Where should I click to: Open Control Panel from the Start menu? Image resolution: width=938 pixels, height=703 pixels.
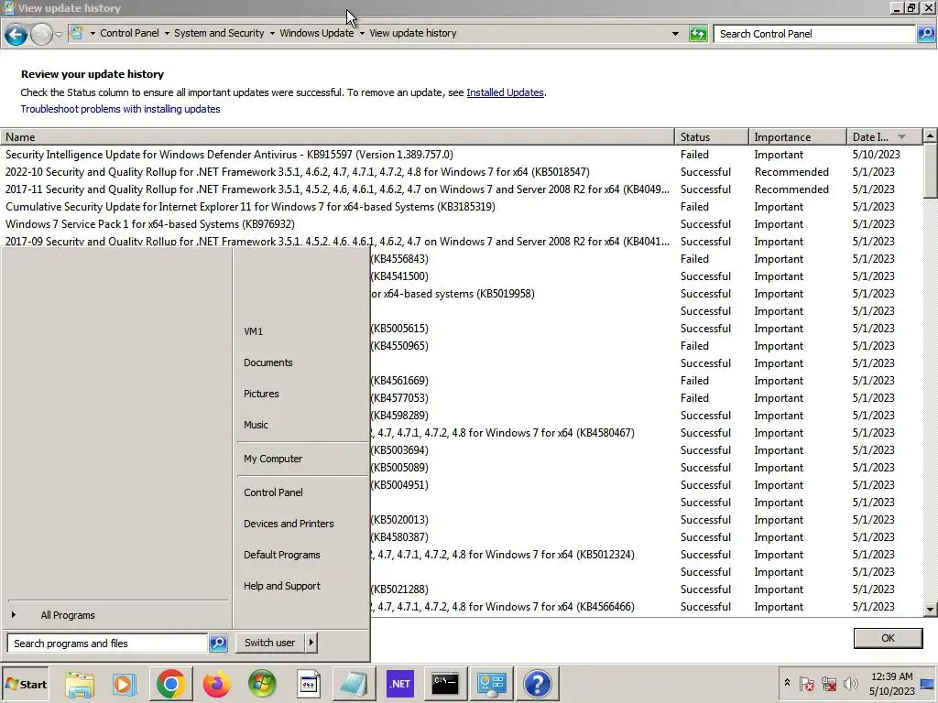[300, 492]
